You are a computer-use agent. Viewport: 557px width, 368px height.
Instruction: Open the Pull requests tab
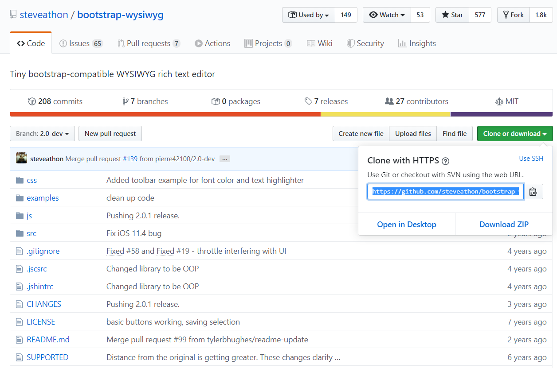tap(149, 43)
